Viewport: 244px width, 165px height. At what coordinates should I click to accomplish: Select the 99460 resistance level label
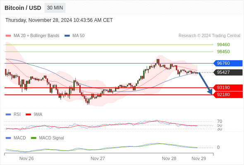[223, 45]
